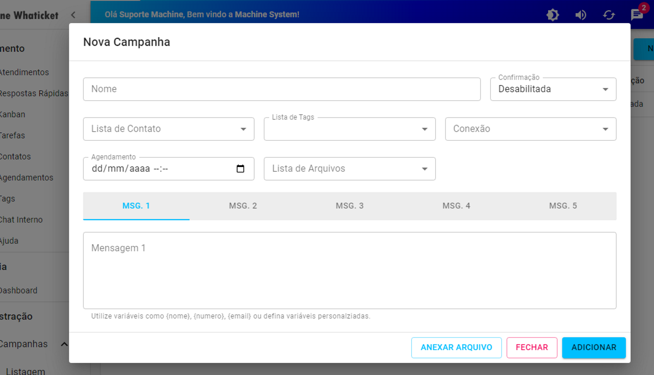654x375 pixels.
Task: Switch to the MSG. 2 tab
Action: pos(243,206)
